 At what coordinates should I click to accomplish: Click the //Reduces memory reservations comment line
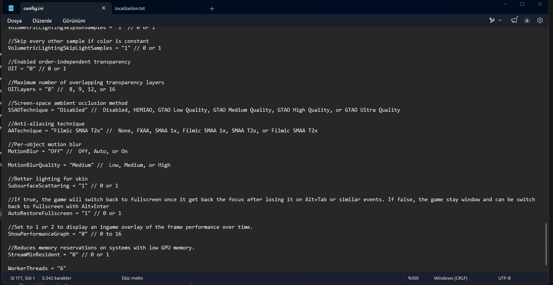101,248
